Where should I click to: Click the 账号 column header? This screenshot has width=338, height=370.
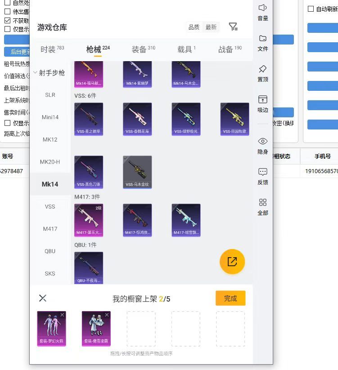(x=8, y=156)
